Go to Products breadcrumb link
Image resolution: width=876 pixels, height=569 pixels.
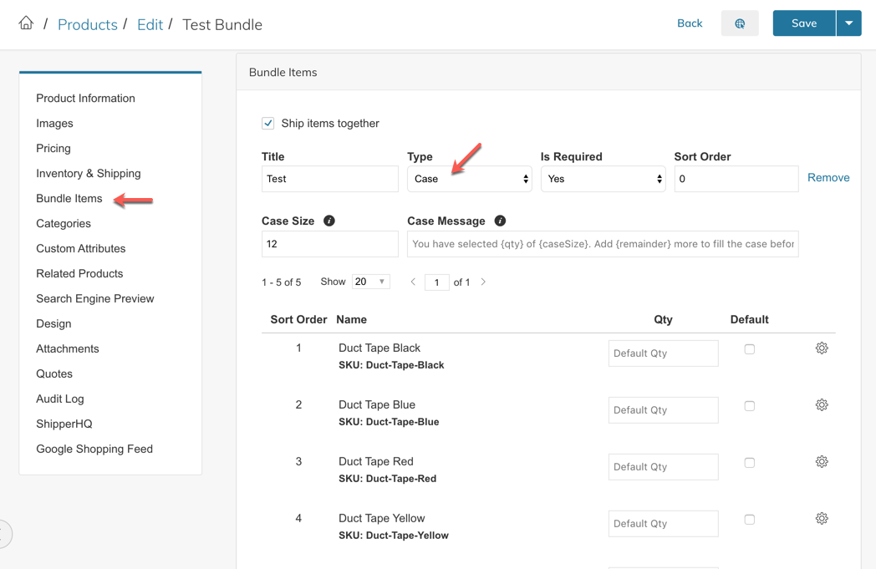tap(88, 24)
